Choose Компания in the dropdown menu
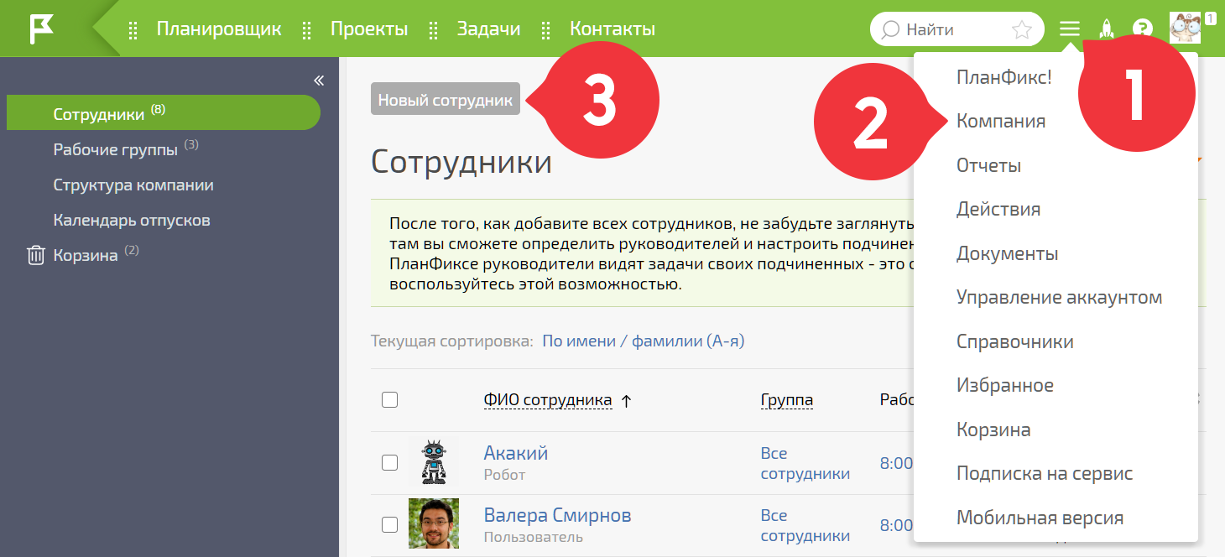Screen dimensions: 1225x557 pos(1001,121)
